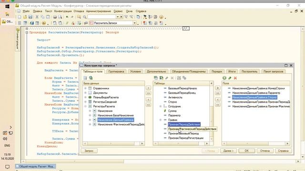Click the Поля list horizontal scrollbar
The width and height of the screenshot is (305, 171).
point(255,143)
